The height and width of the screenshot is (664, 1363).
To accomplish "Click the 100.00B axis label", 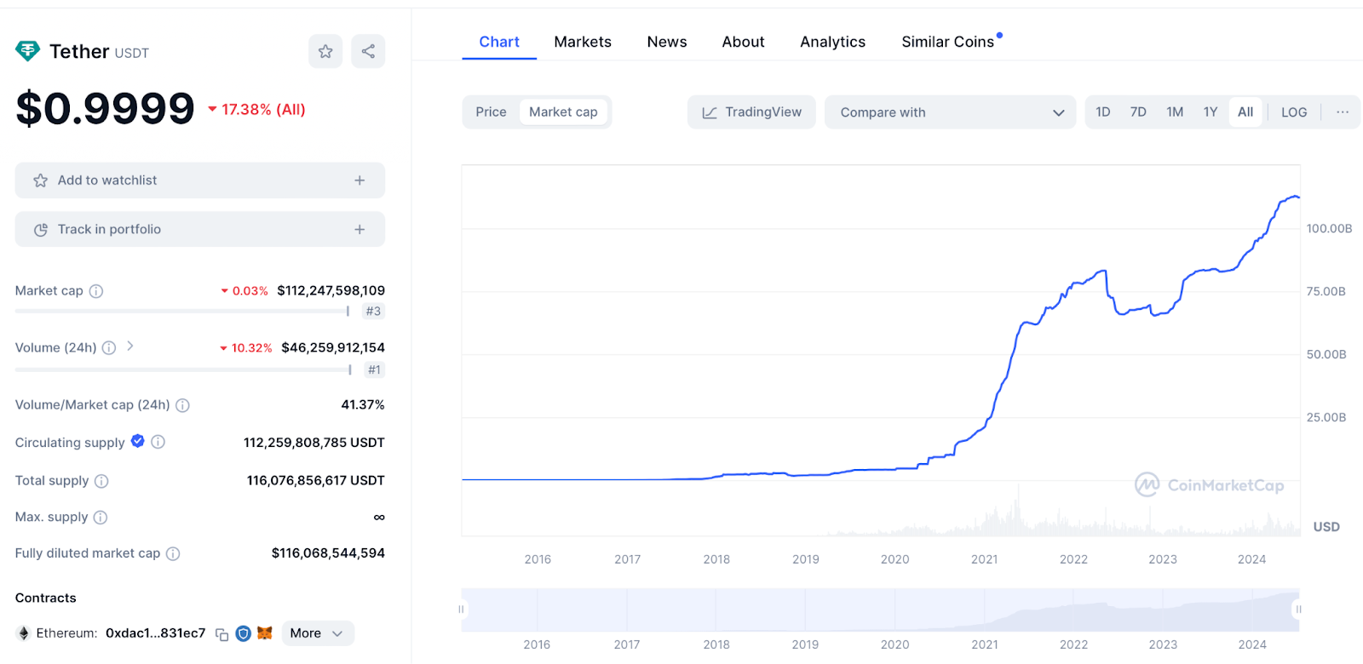I will (1329, 228).
